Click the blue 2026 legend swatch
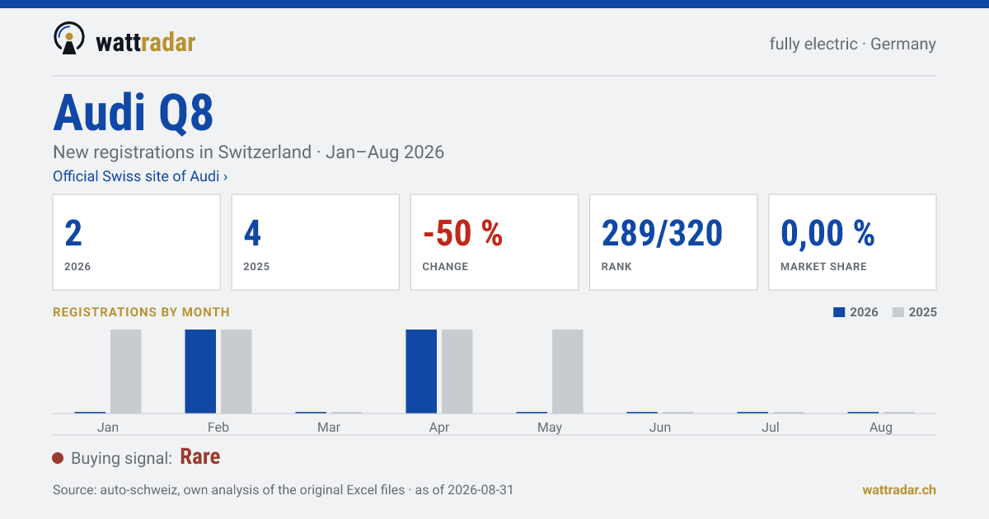 pos(839,312)
